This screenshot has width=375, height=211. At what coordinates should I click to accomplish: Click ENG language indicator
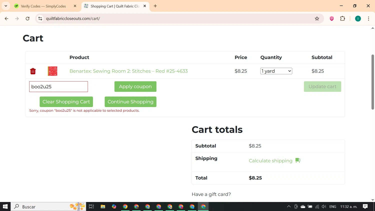pyautogui.click(x=333, y=206)
